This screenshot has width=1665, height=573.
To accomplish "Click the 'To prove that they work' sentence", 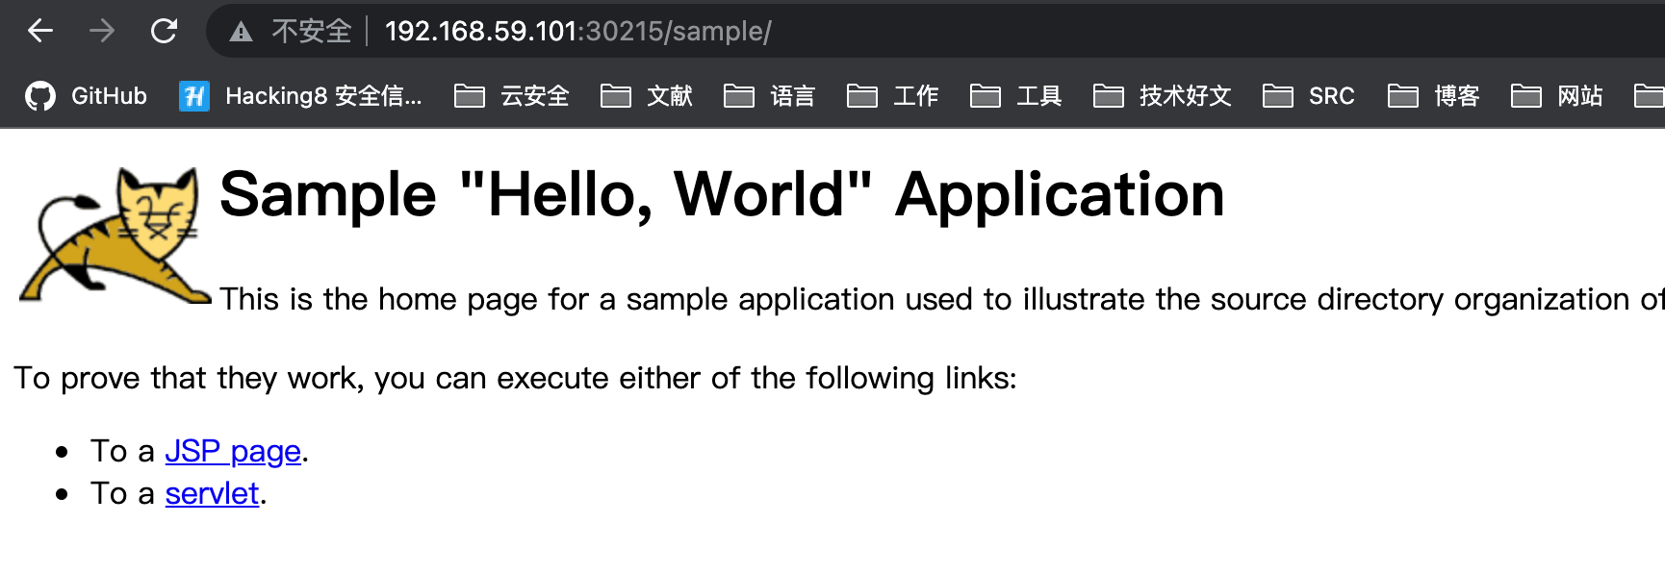I will click(x=515, y=378).
